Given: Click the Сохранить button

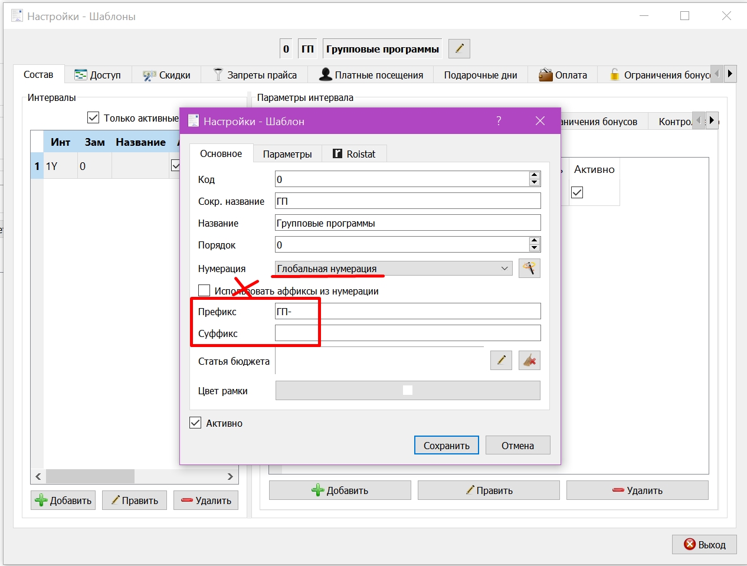Looking at the screenshot, I should pos(447,446).
